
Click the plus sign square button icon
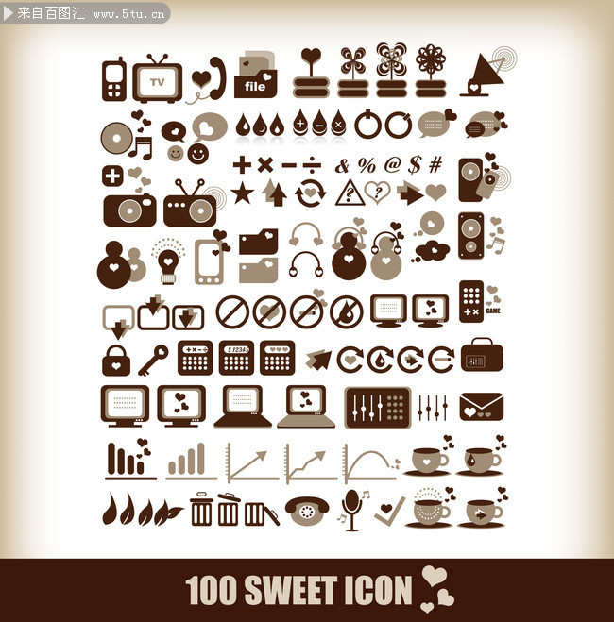112,176
